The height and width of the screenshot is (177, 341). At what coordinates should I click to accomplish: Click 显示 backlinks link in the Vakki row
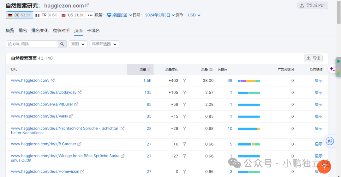(x=319, y=116)
